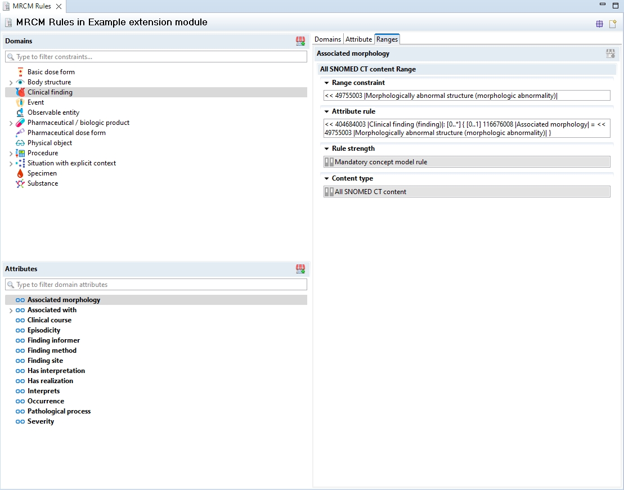The height and width of the screenshot is (490, 624).
Task: Expand the Body structure tree node
Action: tap(11, 83)
